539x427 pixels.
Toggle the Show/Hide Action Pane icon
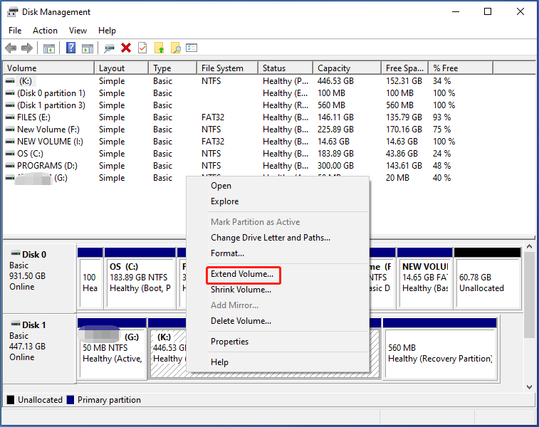(x=88, y=48)
